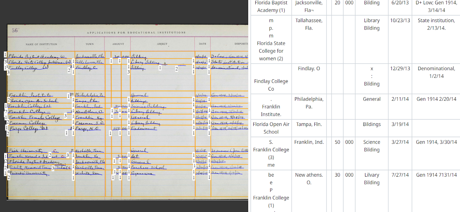Click the 'Florida Baptist Academy (1)' transcription cell
Image resolution: width=460 pixels, height=212 pixels.
coord(271,7)
